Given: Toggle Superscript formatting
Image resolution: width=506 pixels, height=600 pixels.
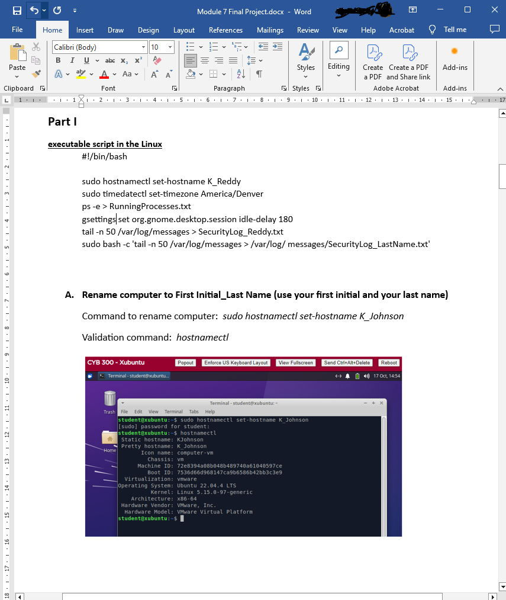Looking at the screenshot, I should 138,60.
